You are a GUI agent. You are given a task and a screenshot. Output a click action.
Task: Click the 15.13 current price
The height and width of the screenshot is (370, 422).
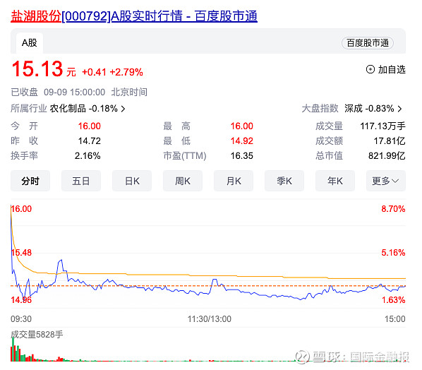coord(37,68)
